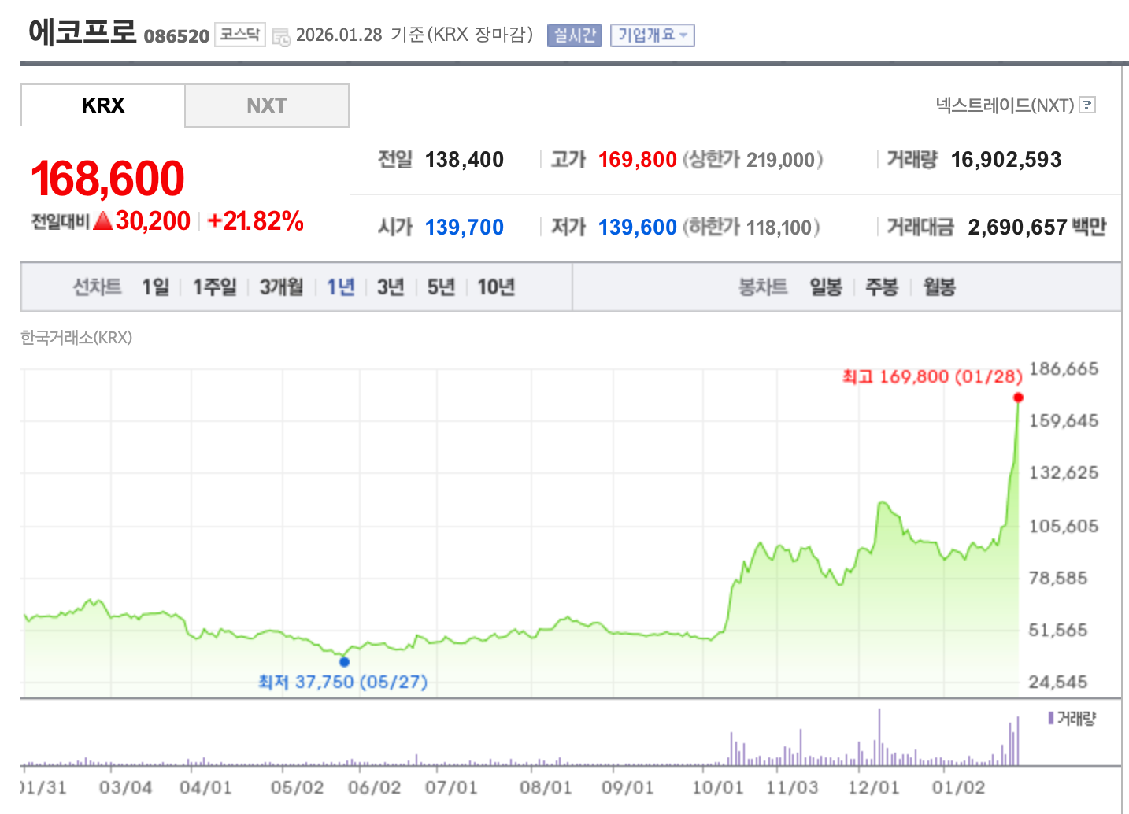Click the 186,665 y-axis label

(1063, 368)
